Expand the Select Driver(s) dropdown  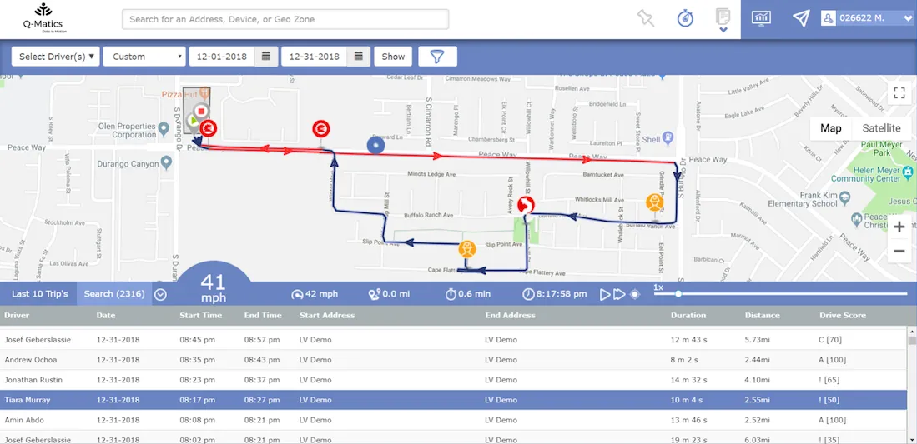pyautogui.click(x=56, y=57)
